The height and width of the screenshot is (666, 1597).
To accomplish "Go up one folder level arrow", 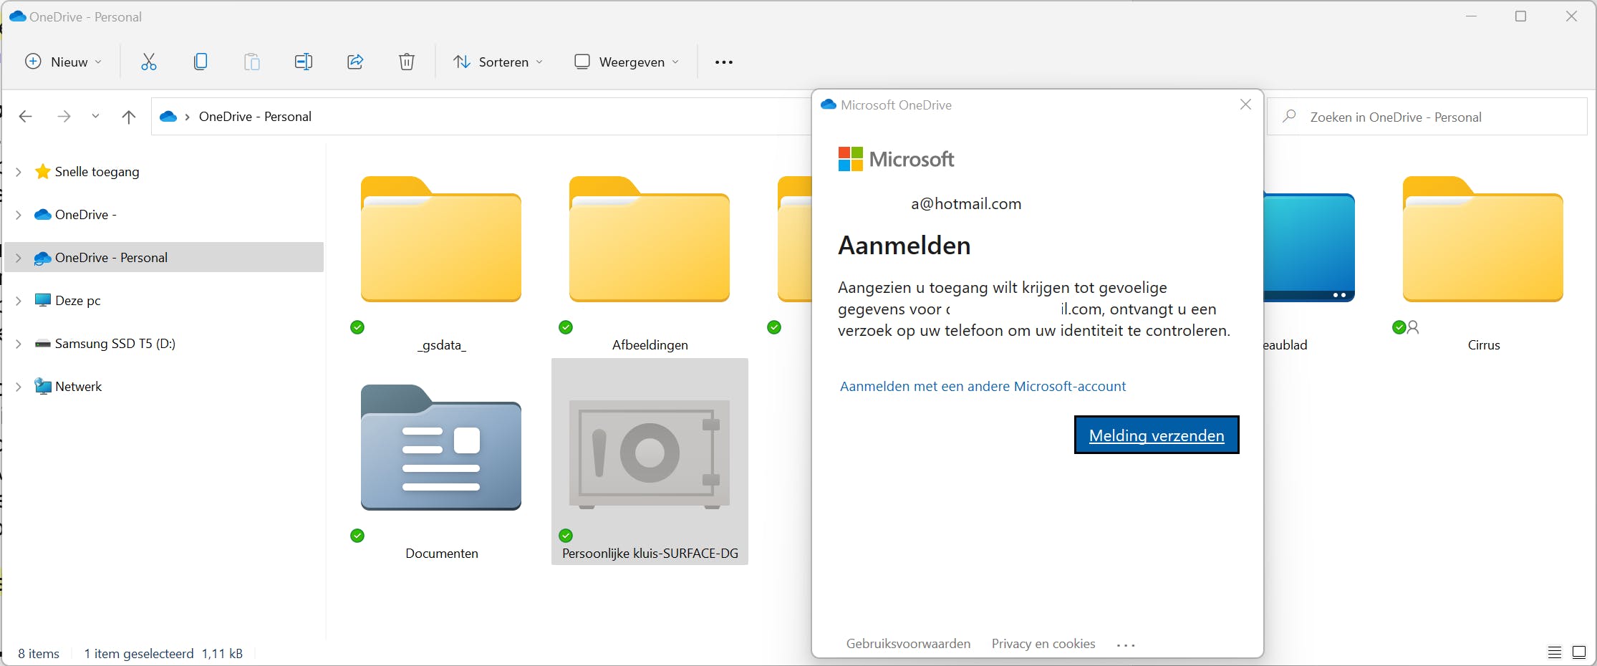I will 129,117.
